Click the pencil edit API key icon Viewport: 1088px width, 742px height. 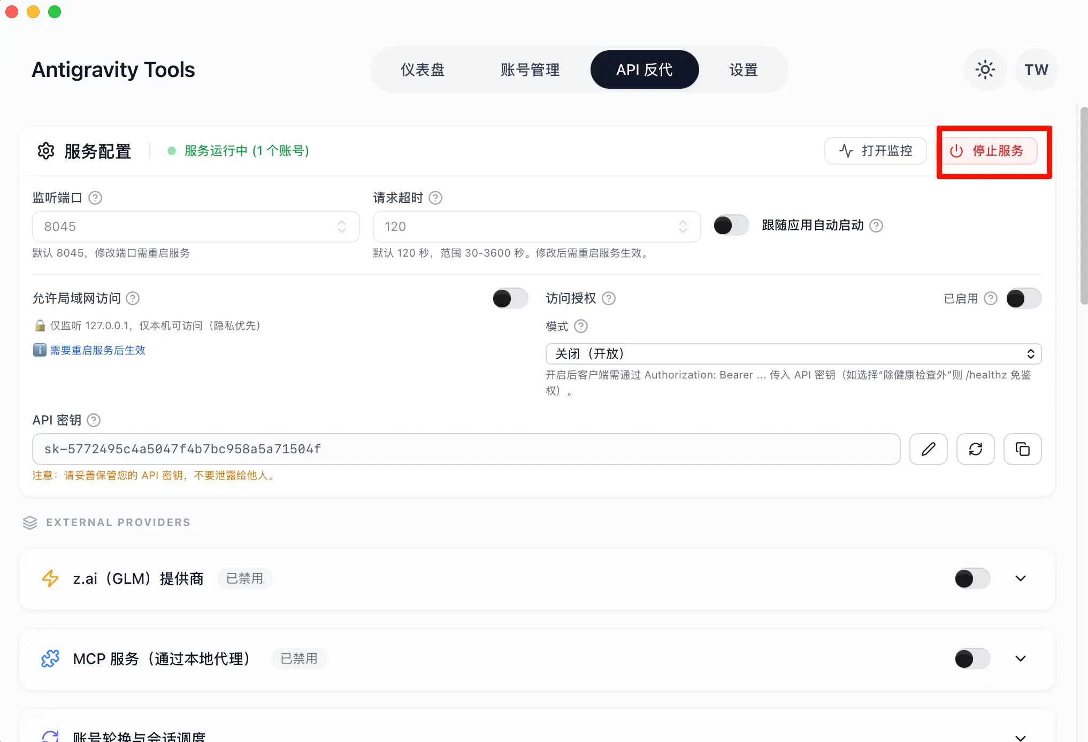pyautogui.click(x=928, y=449)
